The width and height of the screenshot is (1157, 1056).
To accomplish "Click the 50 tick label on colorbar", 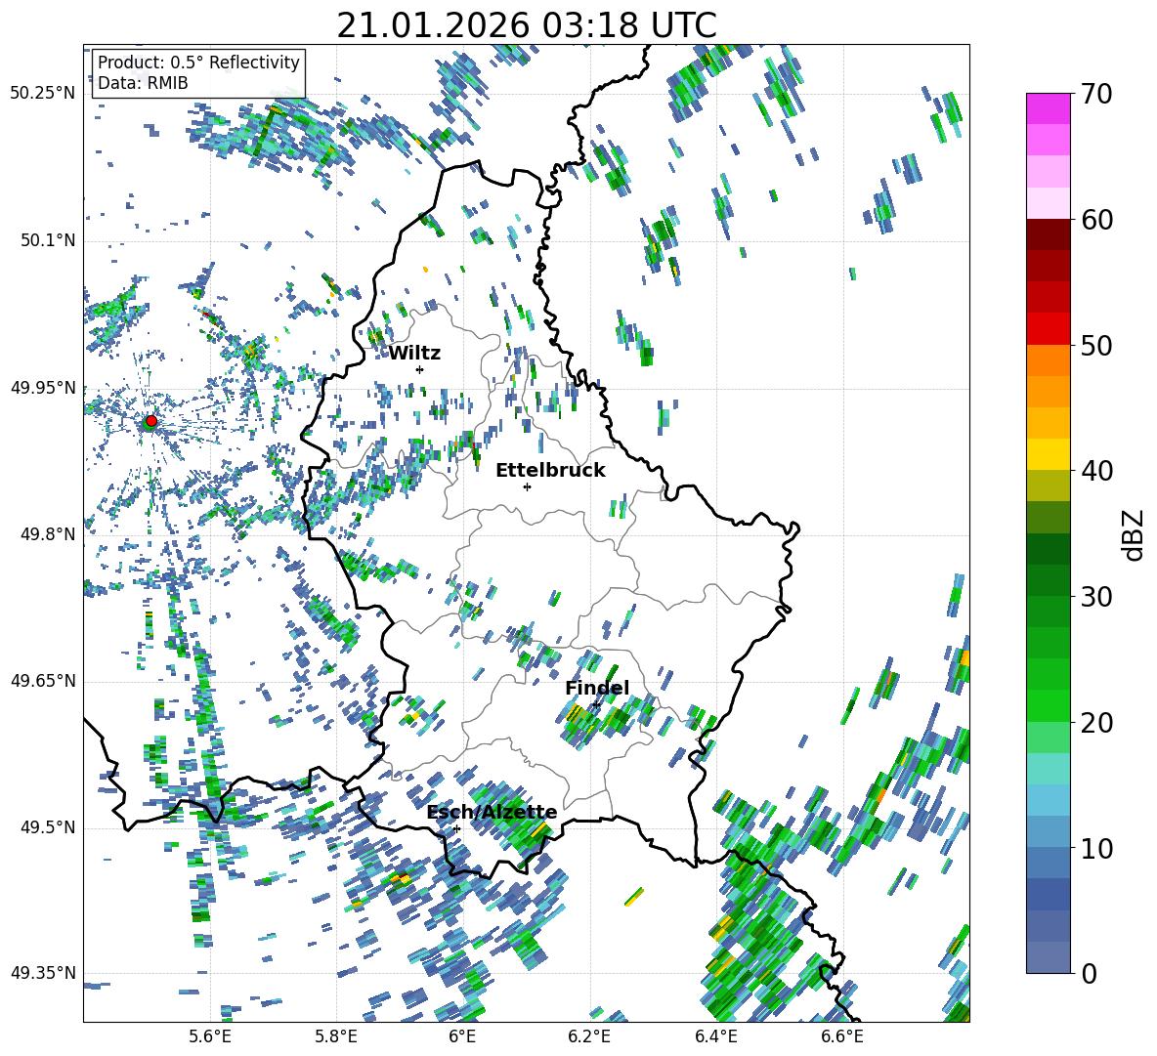I will 1095,346.
